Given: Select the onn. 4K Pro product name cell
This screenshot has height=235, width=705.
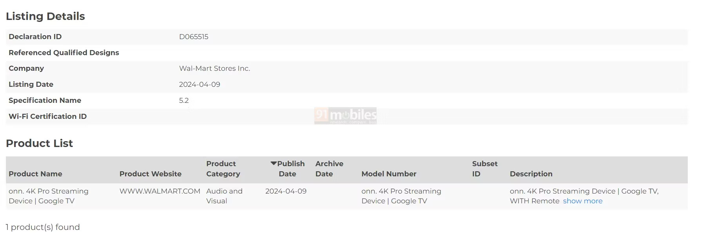Looking at the screenshot, I should [49, 196].
